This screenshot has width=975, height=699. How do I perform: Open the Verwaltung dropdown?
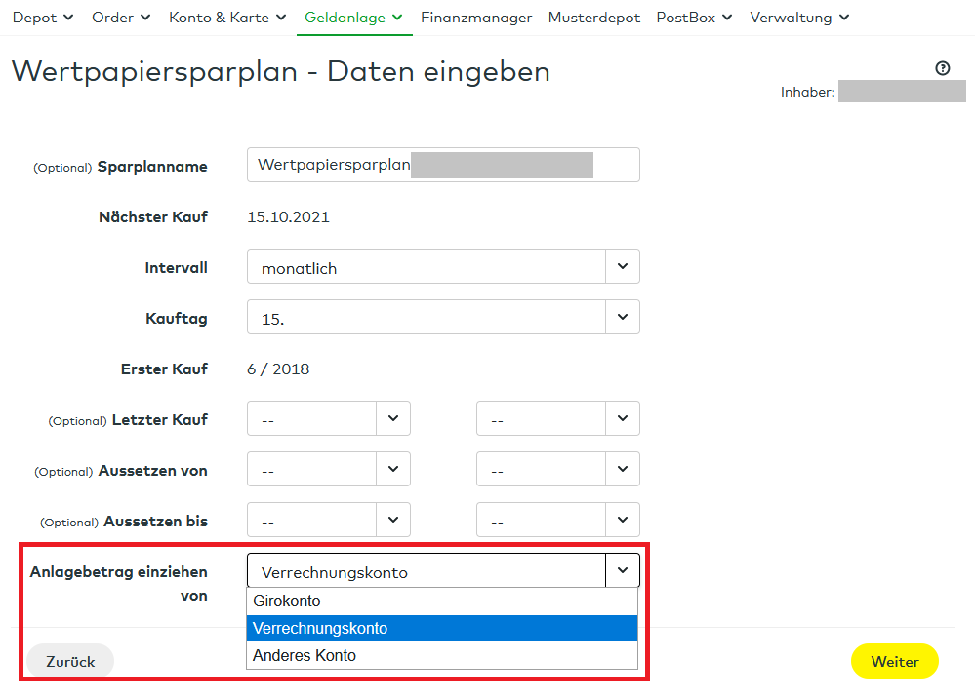coord(798,17)
